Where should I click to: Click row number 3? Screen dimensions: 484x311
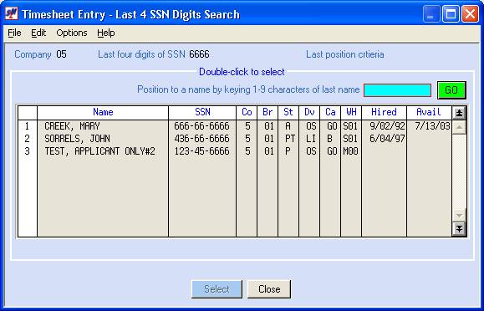(x=27, y=151)
